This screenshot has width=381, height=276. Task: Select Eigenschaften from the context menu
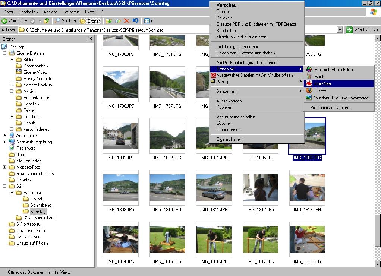pyautogui.click(x=229, y=139)
